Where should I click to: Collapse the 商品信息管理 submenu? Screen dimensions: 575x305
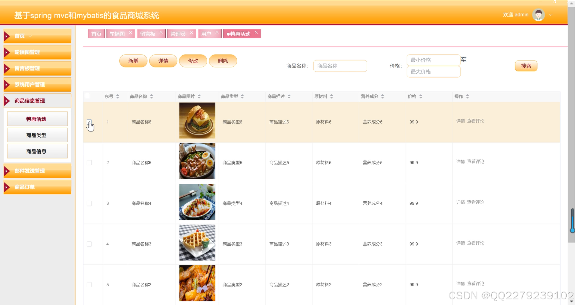click(7, 101)
